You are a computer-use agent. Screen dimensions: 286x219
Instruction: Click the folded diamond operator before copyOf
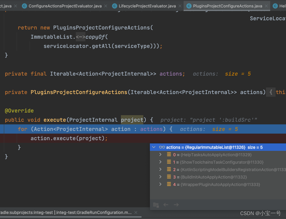tap(80, 37)
